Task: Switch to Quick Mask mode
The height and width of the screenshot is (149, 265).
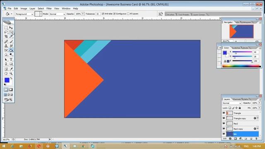Action: 11,90
